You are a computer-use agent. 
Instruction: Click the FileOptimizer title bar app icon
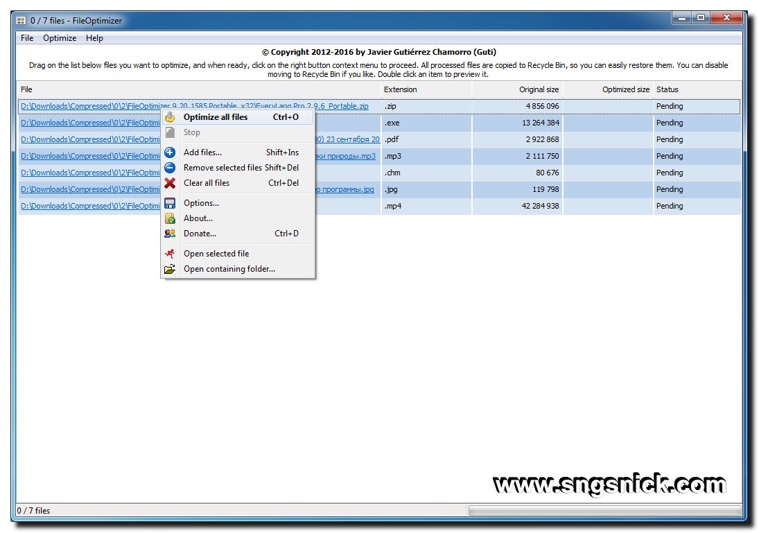21,21
